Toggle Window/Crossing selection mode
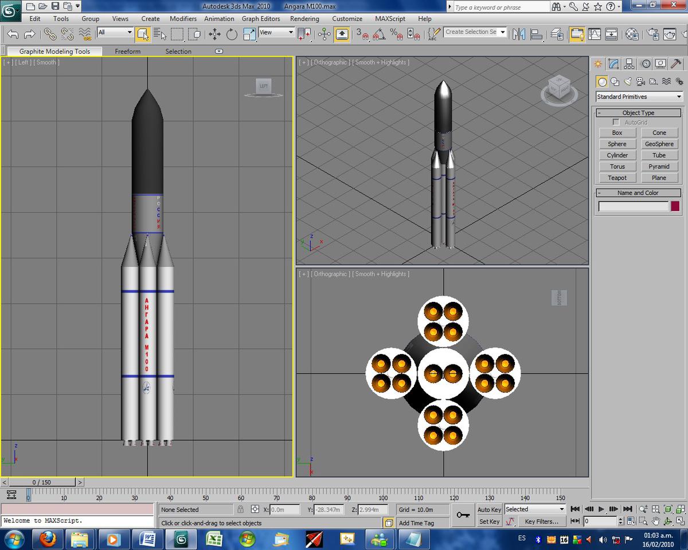Screen dimensions: 688x550 point(194,34)
